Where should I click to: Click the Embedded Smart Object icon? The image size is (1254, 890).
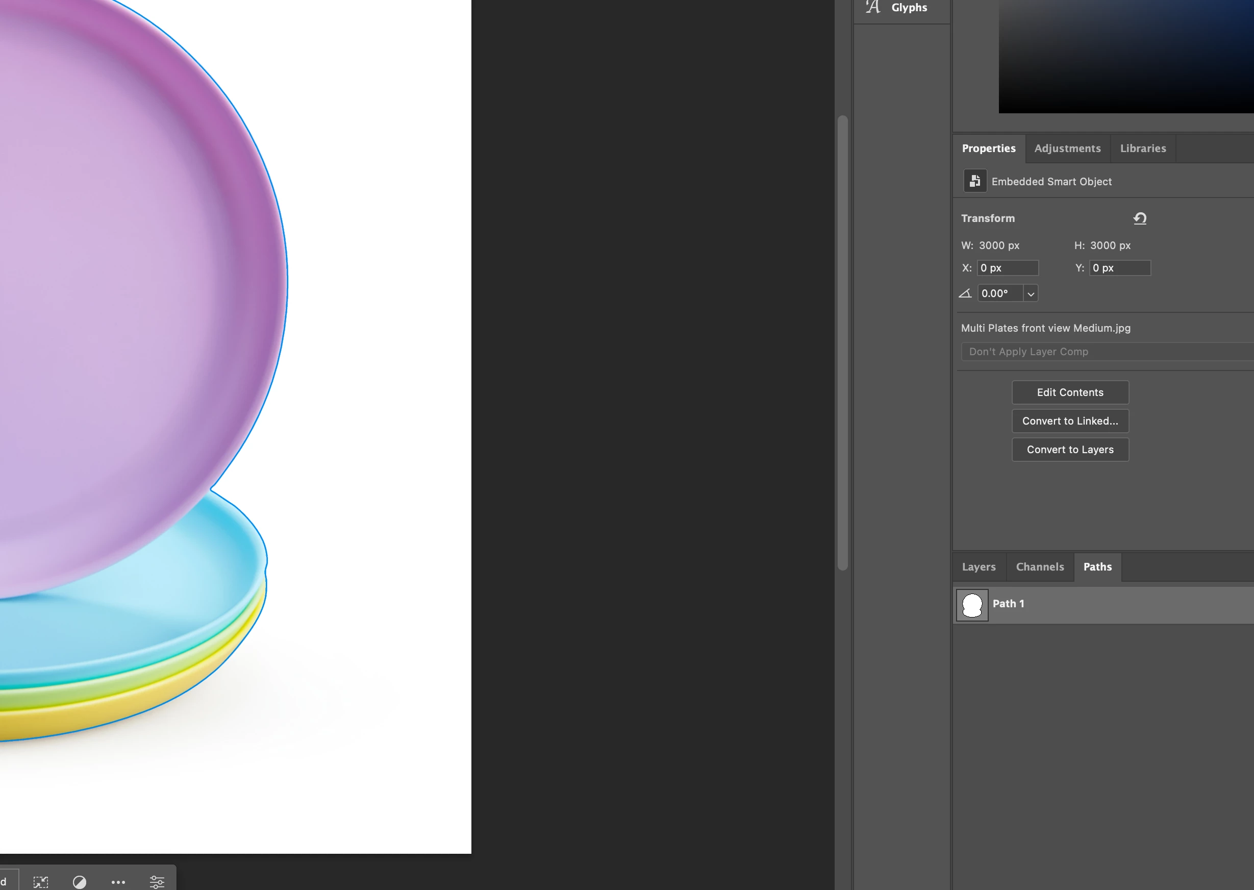click(x=974, y=181)
